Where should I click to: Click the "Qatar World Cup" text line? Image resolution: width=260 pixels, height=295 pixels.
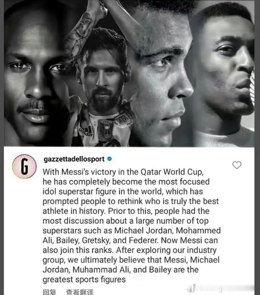123,172
